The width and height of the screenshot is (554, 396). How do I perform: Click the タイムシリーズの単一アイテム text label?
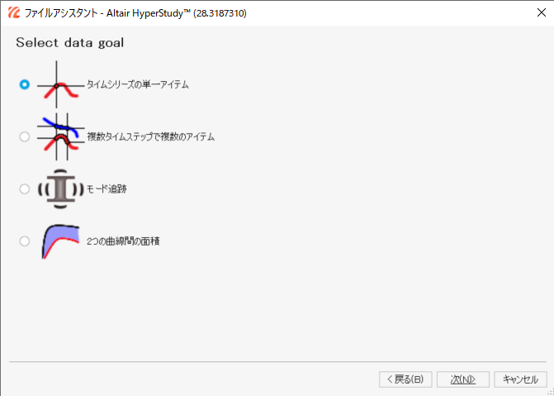pos(138,84)
